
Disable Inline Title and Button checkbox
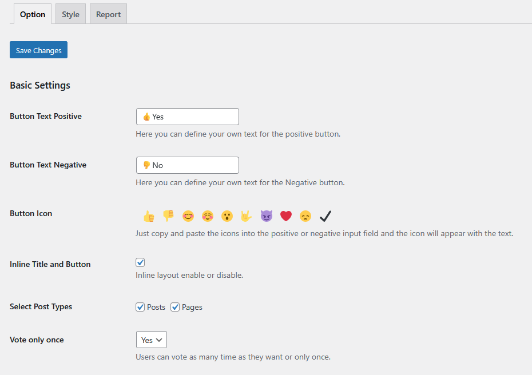pyautogui.click(x=140, y=262)
